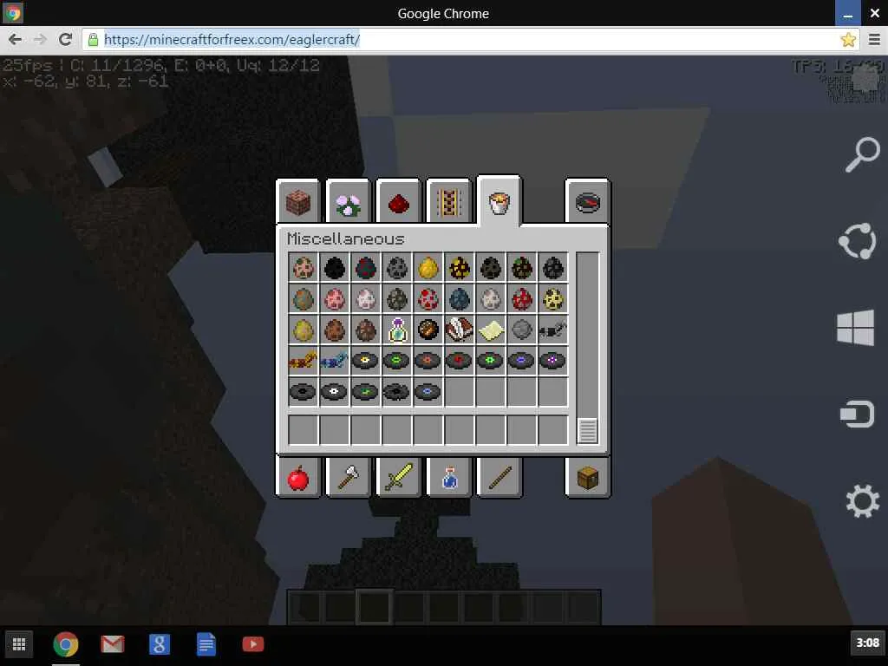Viewport: 888px width, 666px height.
Task: Open the Survival Inventory chest tab
Action: 587,478
